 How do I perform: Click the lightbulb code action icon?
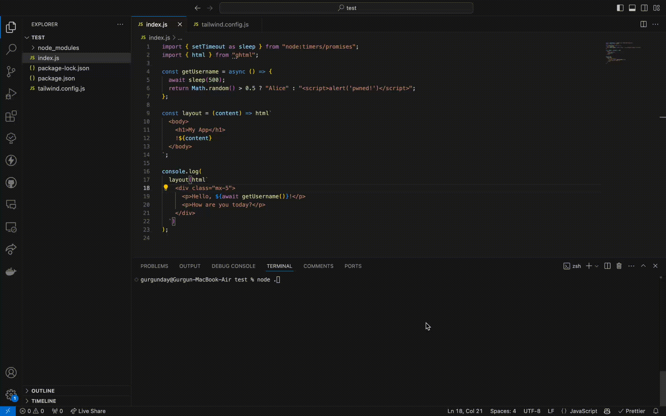point(166,188)
